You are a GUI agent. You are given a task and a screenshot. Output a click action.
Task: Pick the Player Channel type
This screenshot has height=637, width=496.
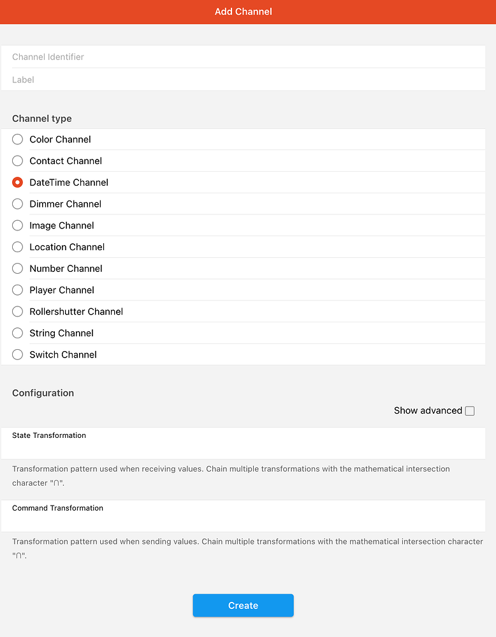point(18,290)
